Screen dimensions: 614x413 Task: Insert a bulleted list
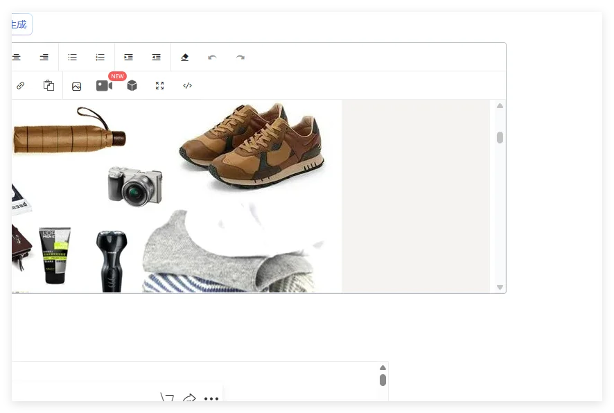pyautogui.click(x=73, y=57)
